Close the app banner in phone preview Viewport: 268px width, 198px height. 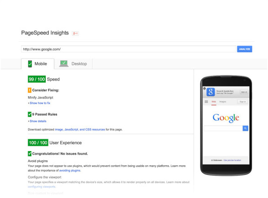tap(204, 88)
